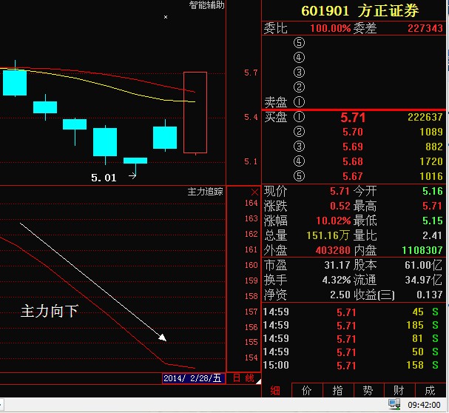Click the 股本 value 61.00亿
Image resolution: width=449 pixels, height=413 pixels.
point(423,266)
